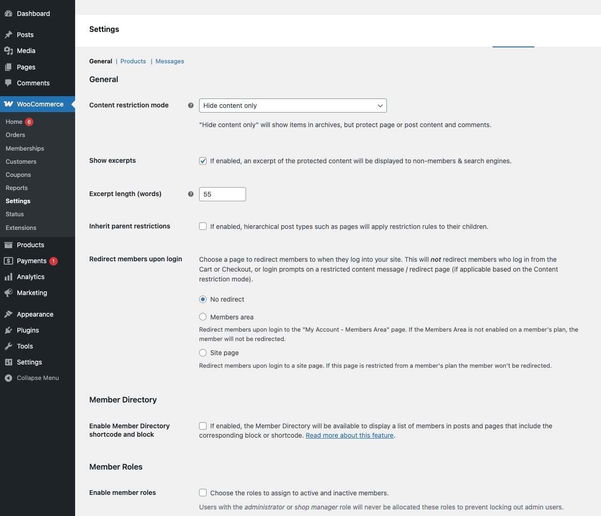
Task: Click the Tools wrench icon
Action: [8, 346]
